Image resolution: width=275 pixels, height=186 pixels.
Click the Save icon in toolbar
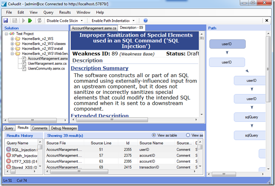[x=6, y=20]
